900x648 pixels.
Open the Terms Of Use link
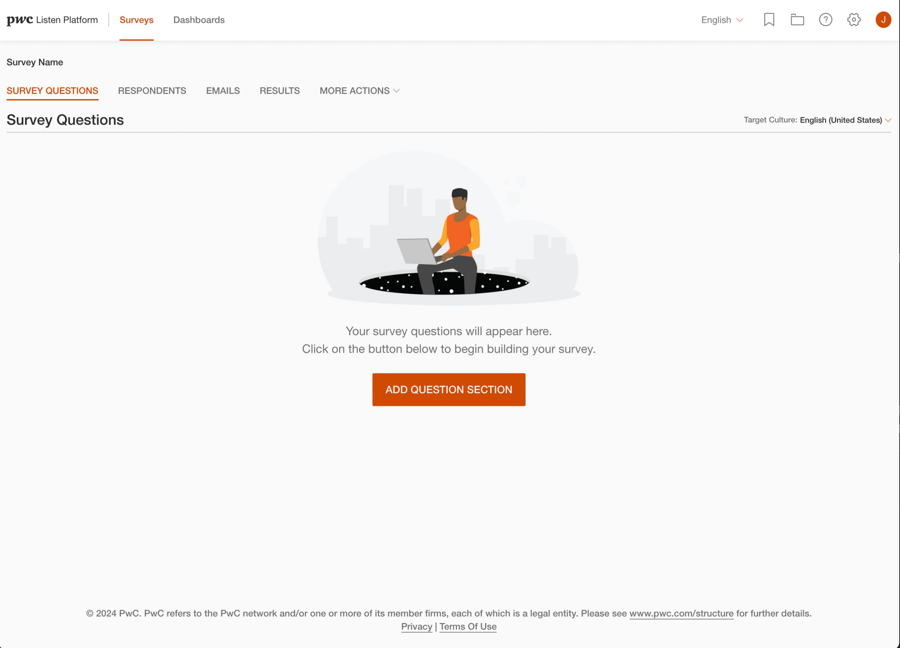click(468, 627)
